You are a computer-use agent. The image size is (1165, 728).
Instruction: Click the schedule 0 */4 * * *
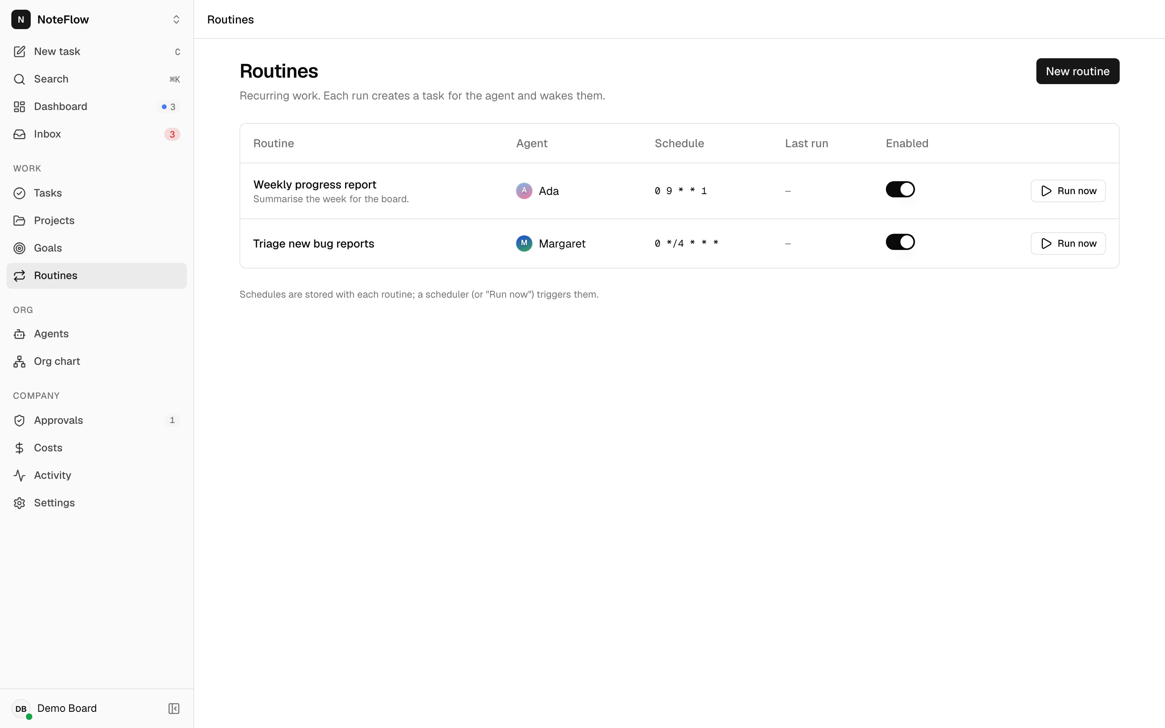(x=686, y=243)
